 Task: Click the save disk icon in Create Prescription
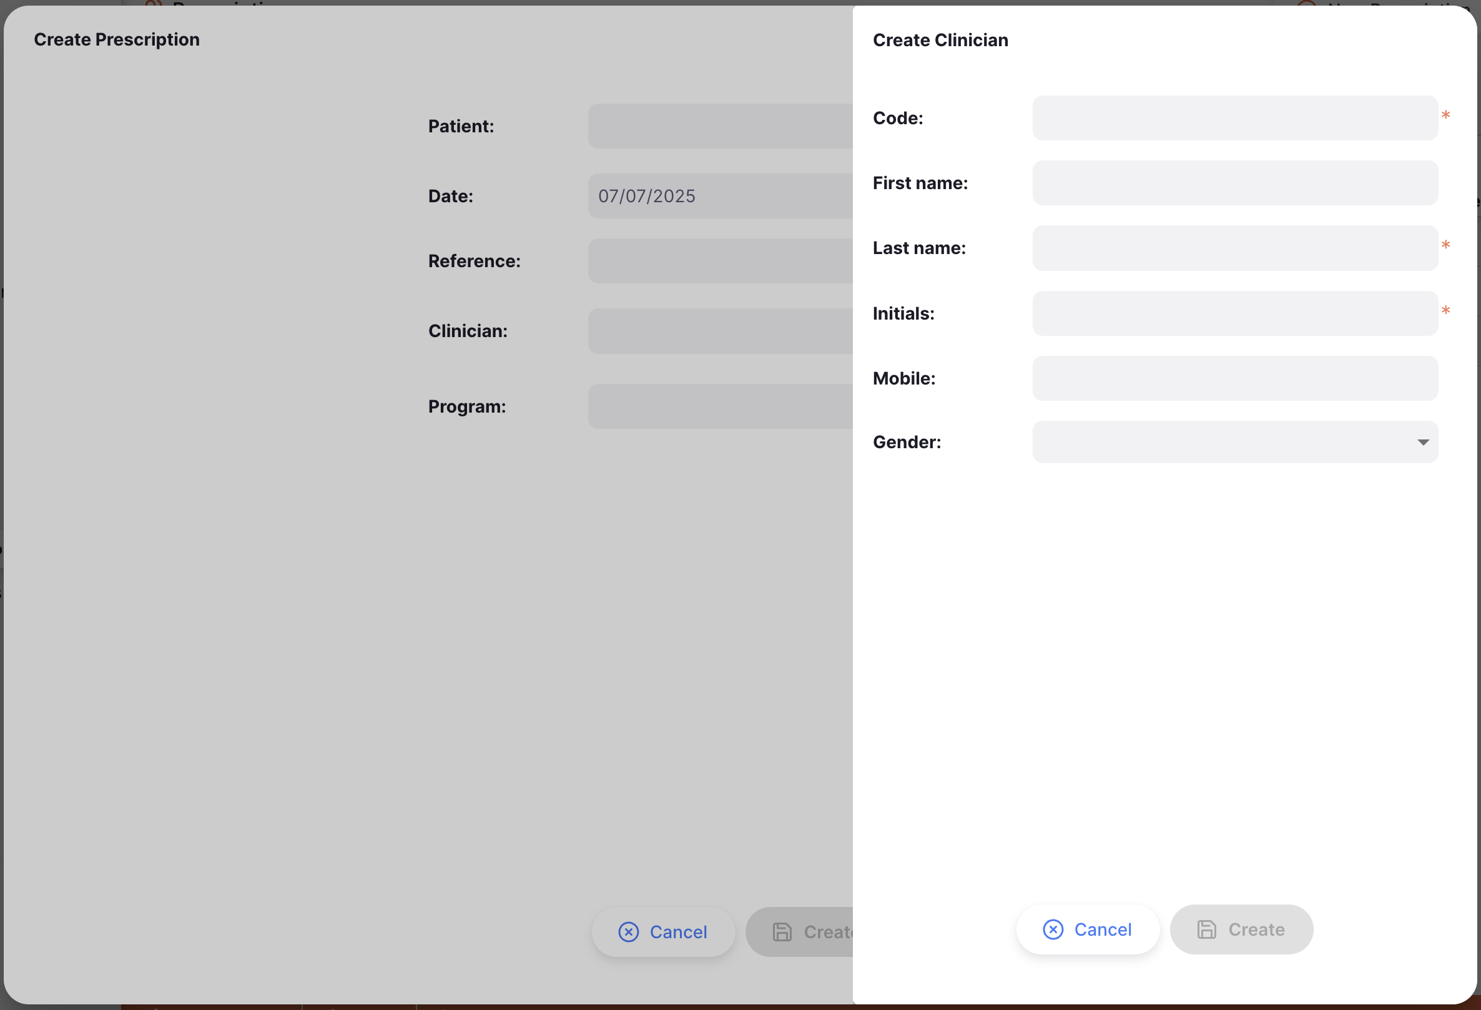tap(782, 932)
